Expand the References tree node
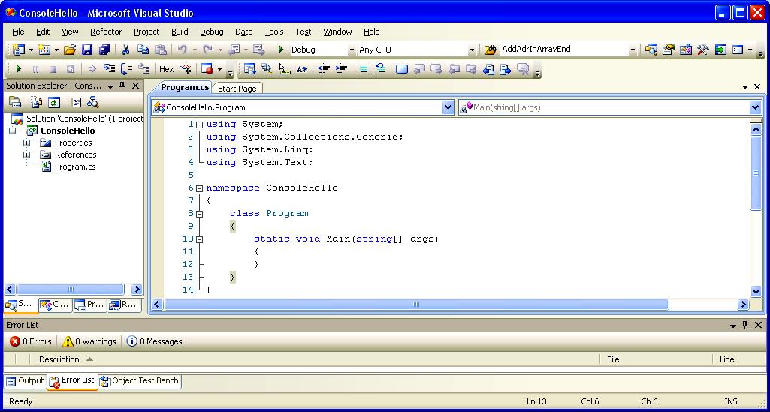The height and width of the screenshot is (412, 770). point(26,155)
